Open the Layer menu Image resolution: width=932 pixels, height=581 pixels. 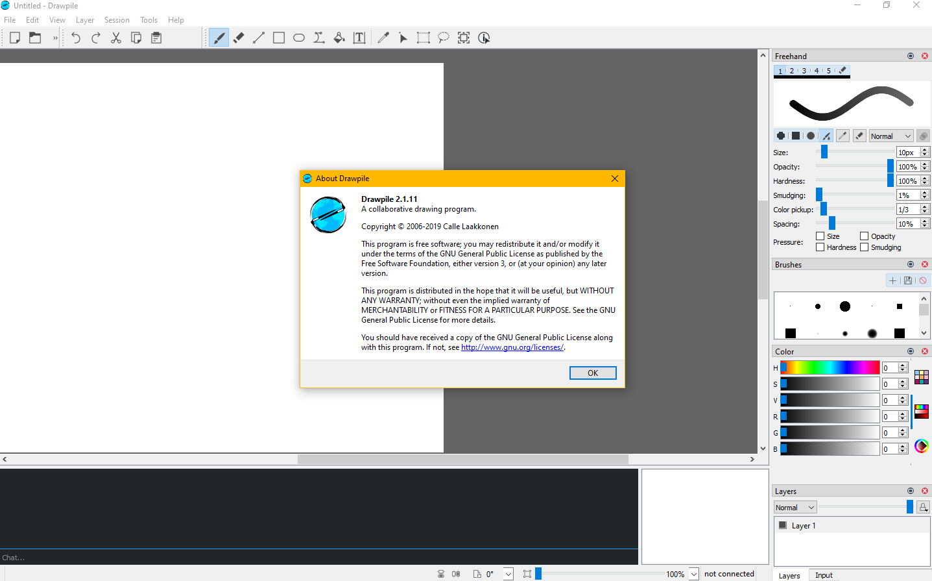pos(85,20)
